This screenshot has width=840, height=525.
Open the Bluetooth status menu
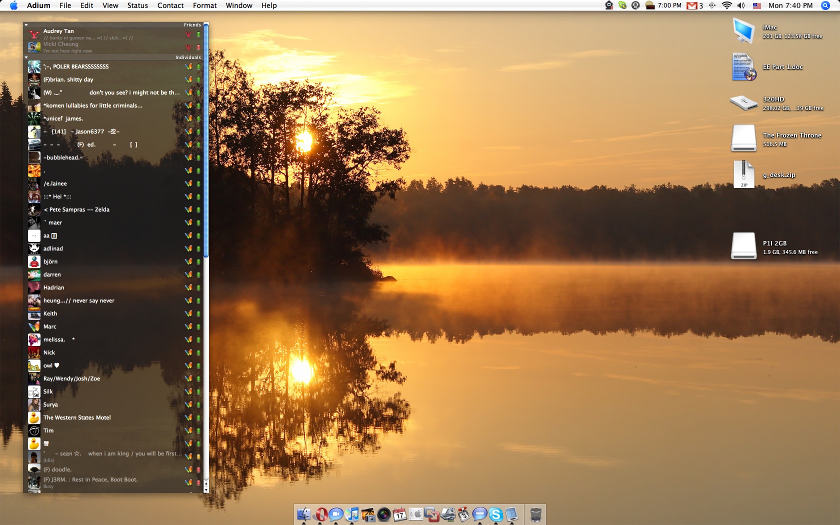click(x=712, y=5)
